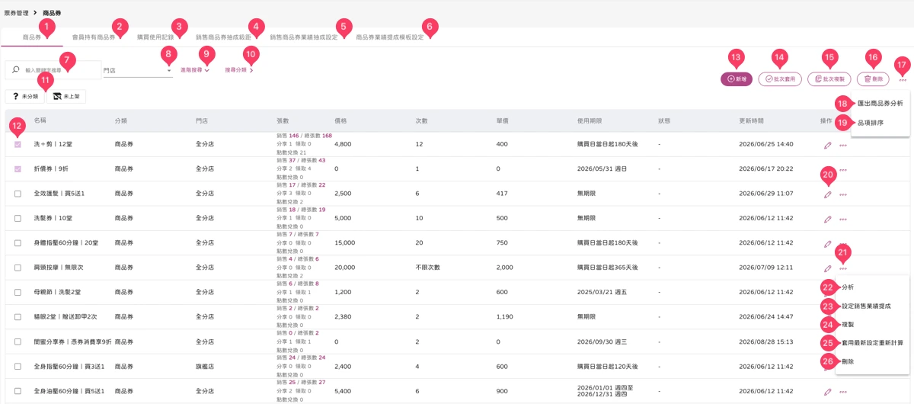The height and width of the screenshot is (404, 914).
Task: Open more options for 折價券 9折 row
Action: point(843,170)
